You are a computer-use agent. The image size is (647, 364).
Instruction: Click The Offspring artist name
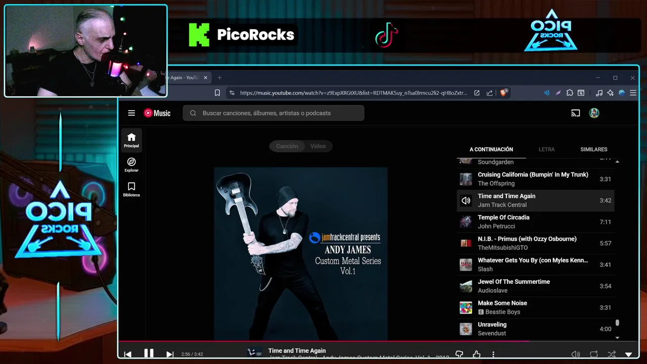(x=496, y=184)
